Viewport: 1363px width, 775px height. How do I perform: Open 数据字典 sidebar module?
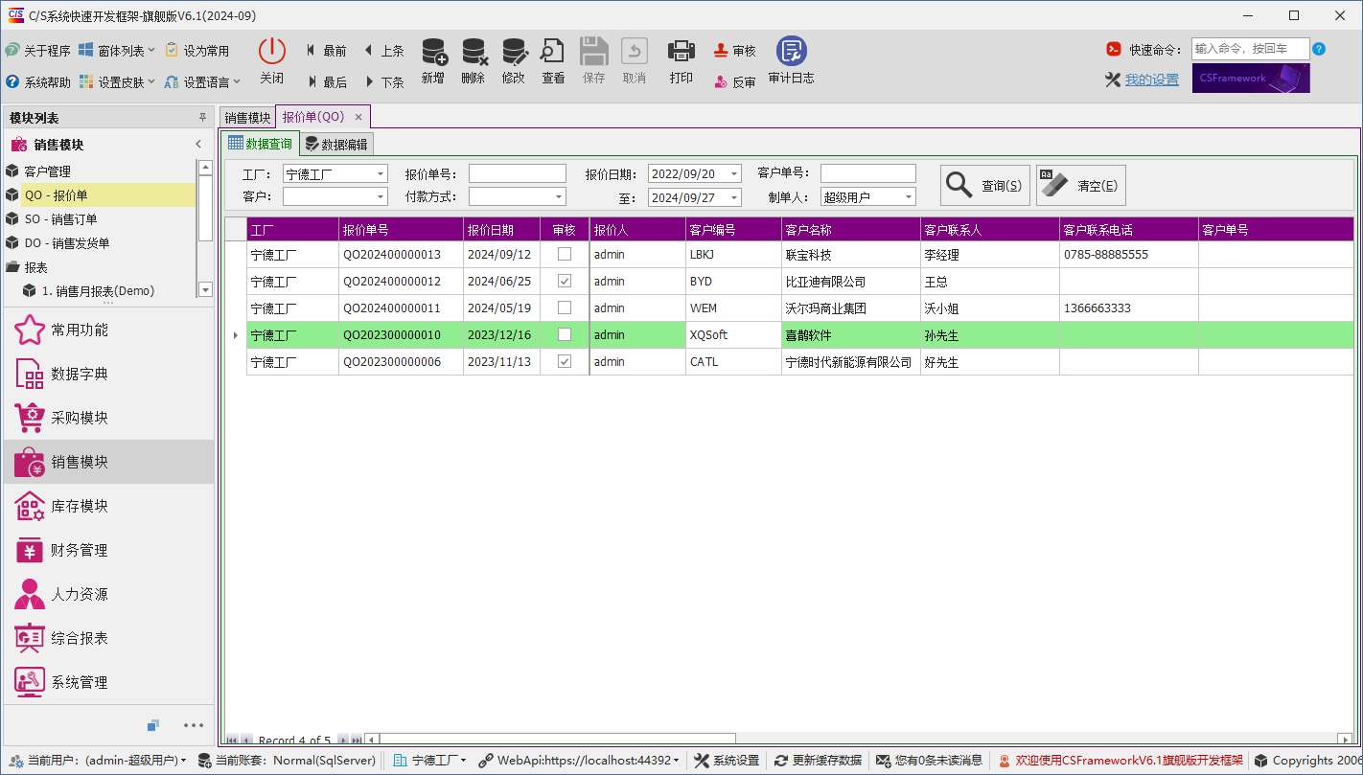coord(108,374)
